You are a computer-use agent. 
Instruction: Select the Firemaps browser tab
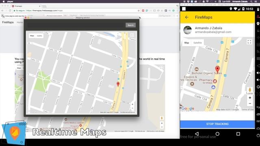[26, 6]
